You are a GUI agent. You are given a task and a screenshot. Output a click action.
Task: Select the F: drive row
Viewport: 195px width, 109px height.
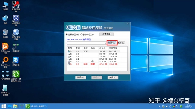click(x=94, y=59)
